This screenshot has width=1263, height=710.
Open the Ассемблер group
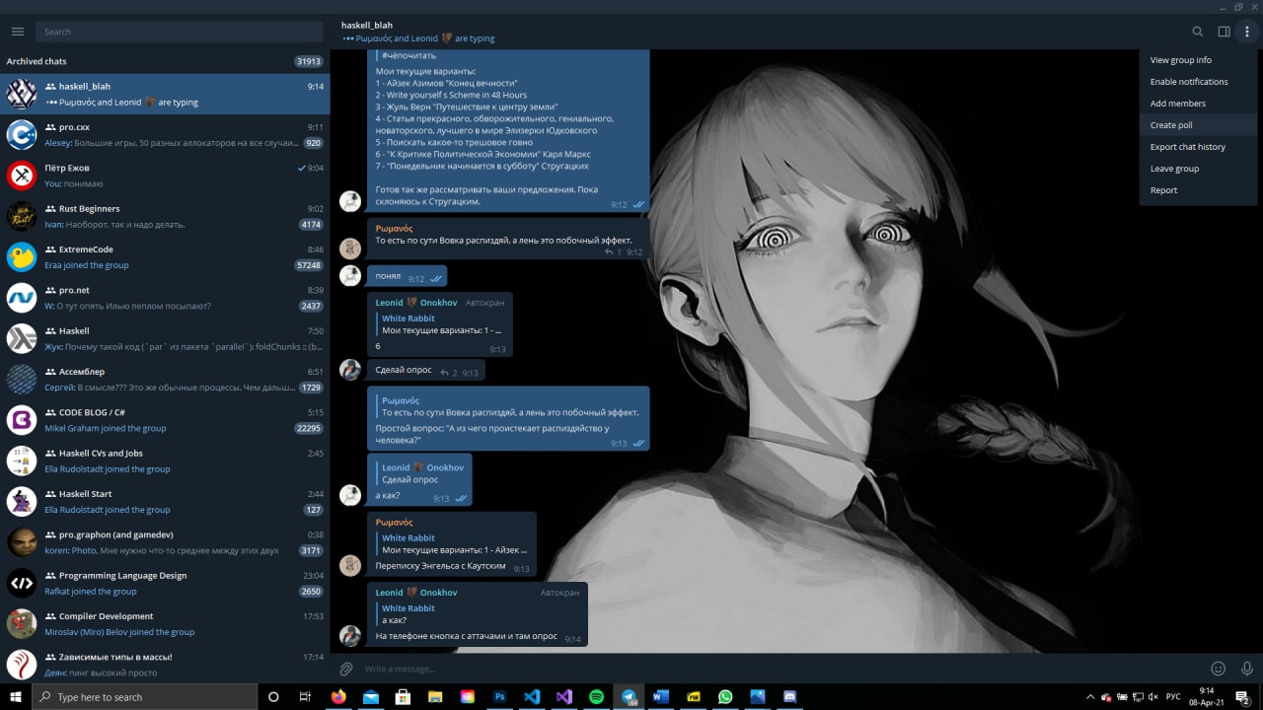click(165, 380)
